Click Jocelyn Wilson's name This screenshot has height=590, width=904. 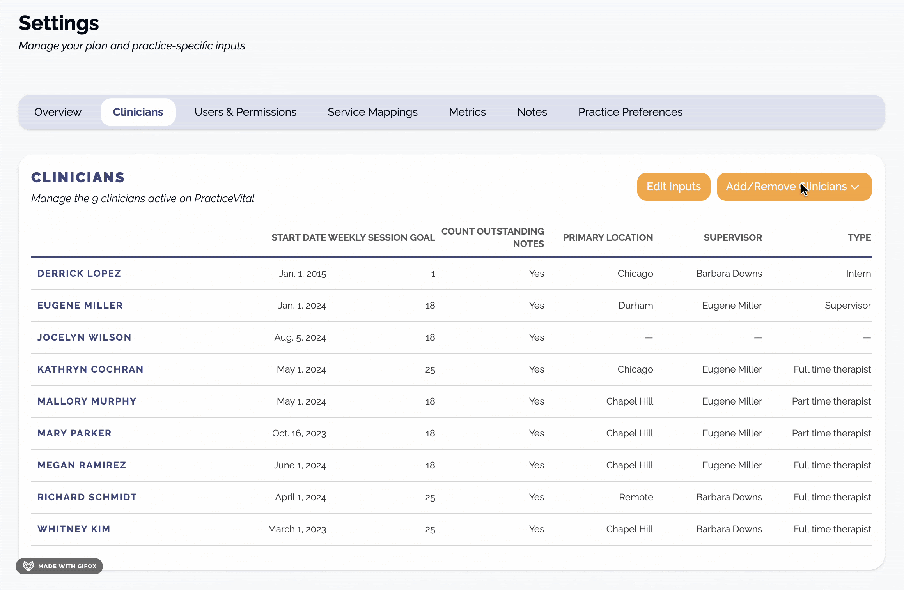[84, 337]
